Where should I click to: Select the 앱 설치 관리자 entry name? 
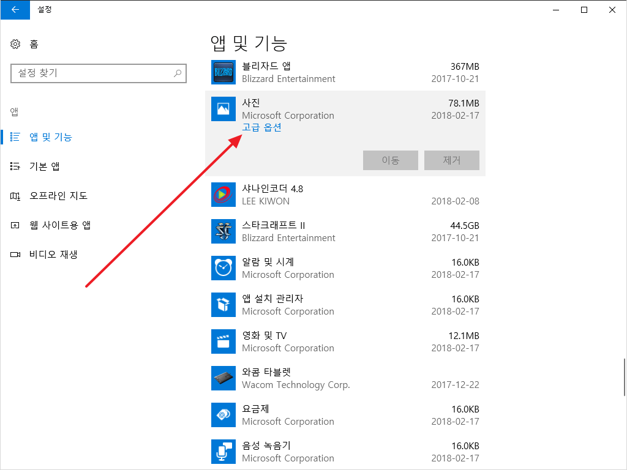pos(272,299)
